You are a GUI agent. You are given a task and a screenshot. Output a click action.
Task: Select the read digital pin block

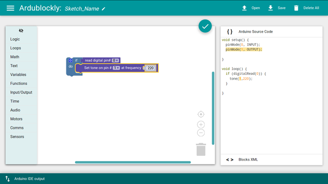pyautogui.click(x=97, y=60)
